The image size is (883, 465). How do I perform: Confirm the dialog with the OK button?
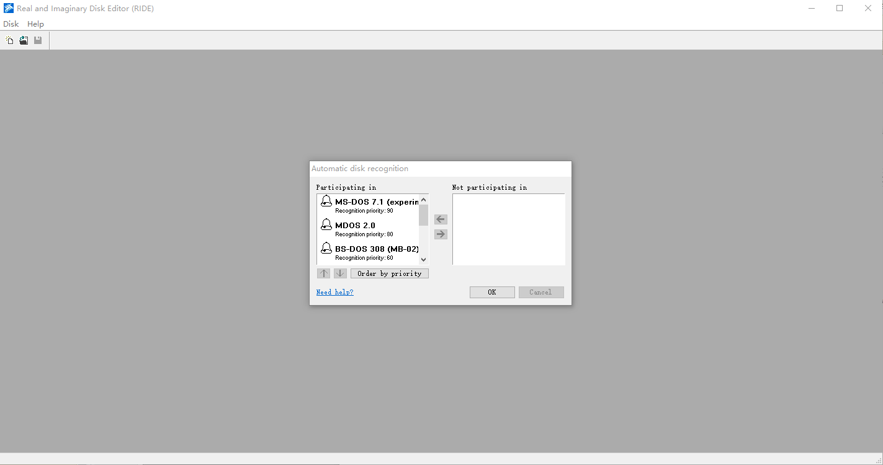point(491,292)
